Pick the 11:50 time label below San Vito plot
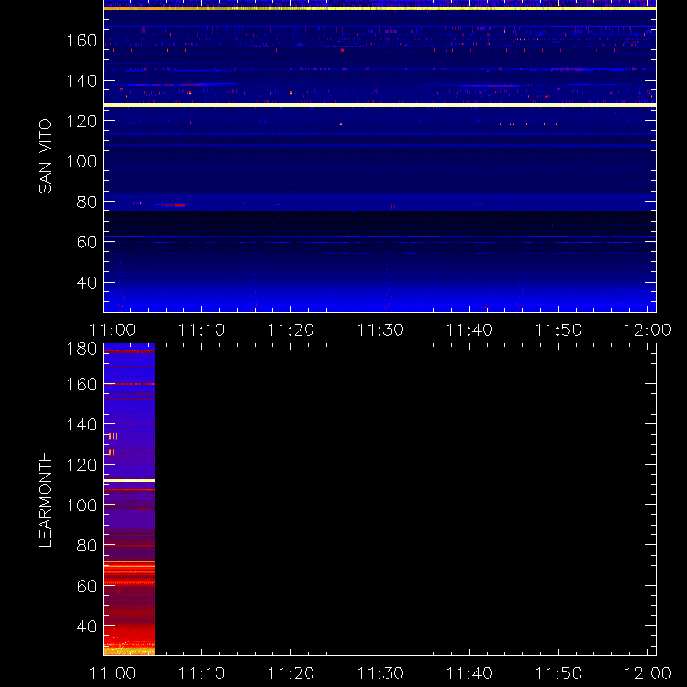This screenshot has width=687, height=687. tap(559, 330)
